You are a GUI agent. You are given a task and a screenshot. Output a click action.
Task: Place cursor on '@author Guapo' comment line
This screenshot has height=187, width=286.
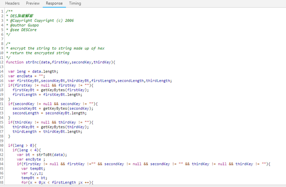coord(23,25)
